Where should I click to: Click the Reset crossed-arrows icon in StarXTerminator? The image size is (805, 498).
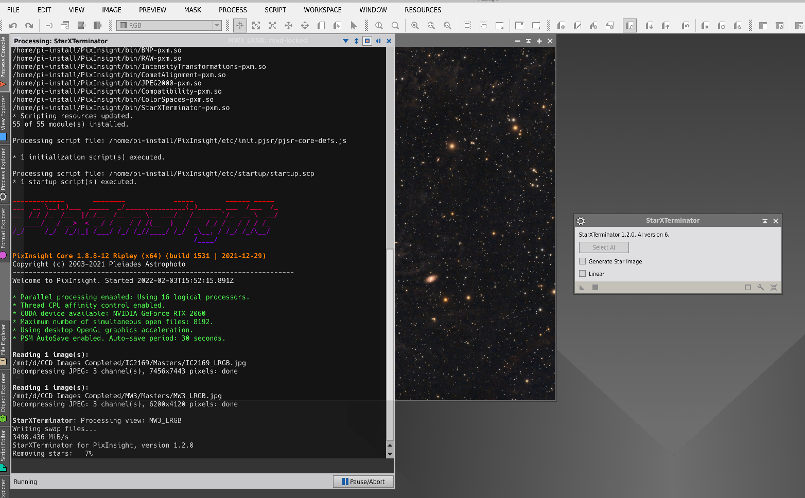coord(774,288)
